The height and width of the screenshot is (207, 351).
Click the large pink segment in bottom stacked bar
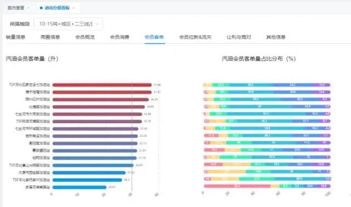click(x=237, y=186)
